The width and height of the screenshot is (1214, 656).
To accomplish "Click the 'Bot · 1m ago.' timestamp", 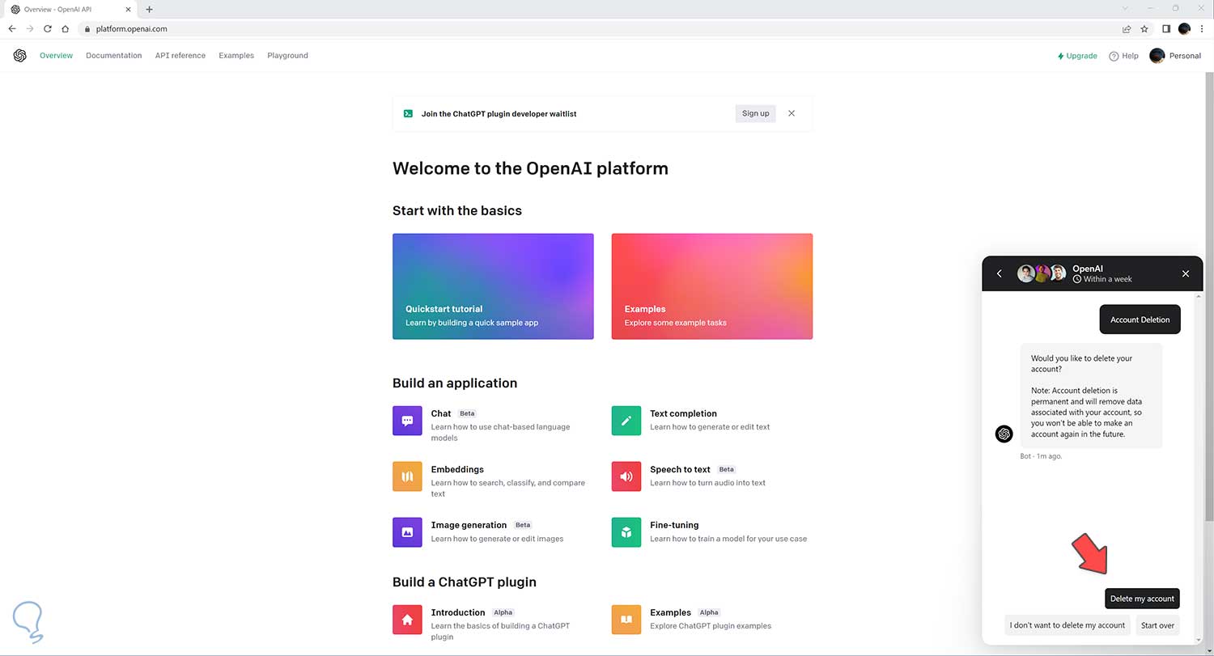I will (1041, 456).
